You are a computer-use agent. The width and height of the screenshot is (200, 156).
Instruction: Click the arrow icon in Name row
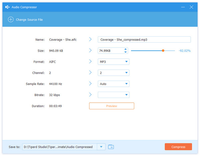90,39
